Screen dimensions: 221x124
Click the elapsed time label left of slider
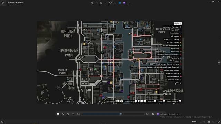point(79,114)
